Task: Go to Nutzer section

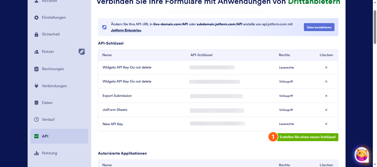Action: pos(59,52)
